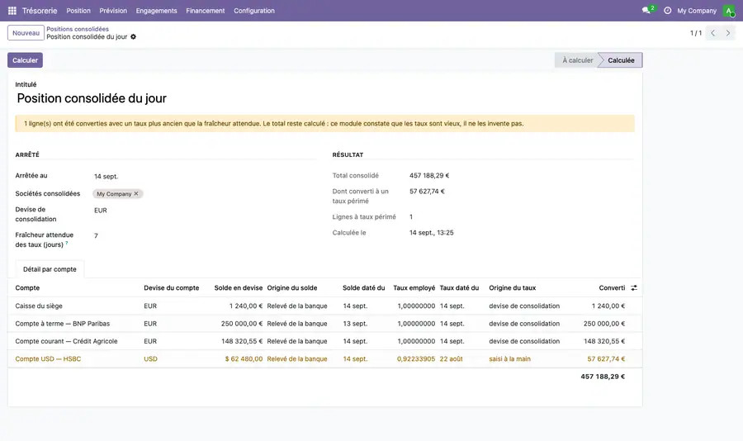Click the stale rate warning banner
The width and height of the screenshot is (743, 441).
[x=324, y=123]
